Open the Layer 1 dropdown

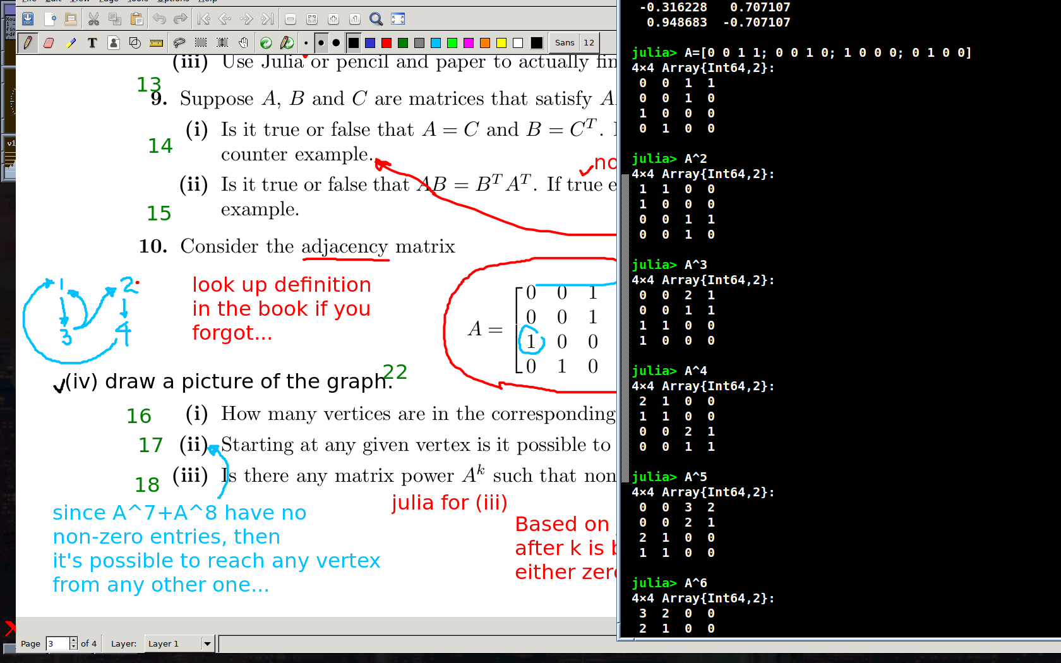pos(207,643)
